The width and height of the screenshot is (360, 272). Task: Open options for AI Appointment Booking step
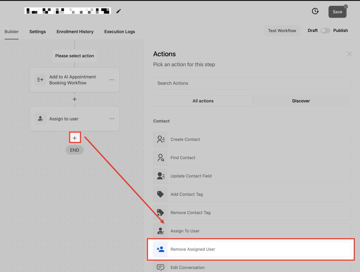112,80
